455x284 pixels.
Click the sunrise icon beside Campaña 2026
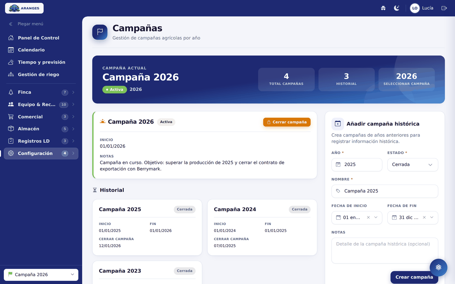[x=103, y=121]
